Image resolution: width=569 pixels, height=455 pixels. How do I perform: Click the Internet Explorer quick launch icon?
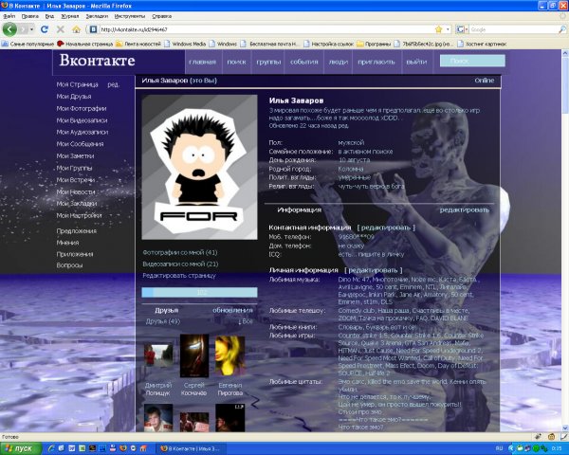51,448
